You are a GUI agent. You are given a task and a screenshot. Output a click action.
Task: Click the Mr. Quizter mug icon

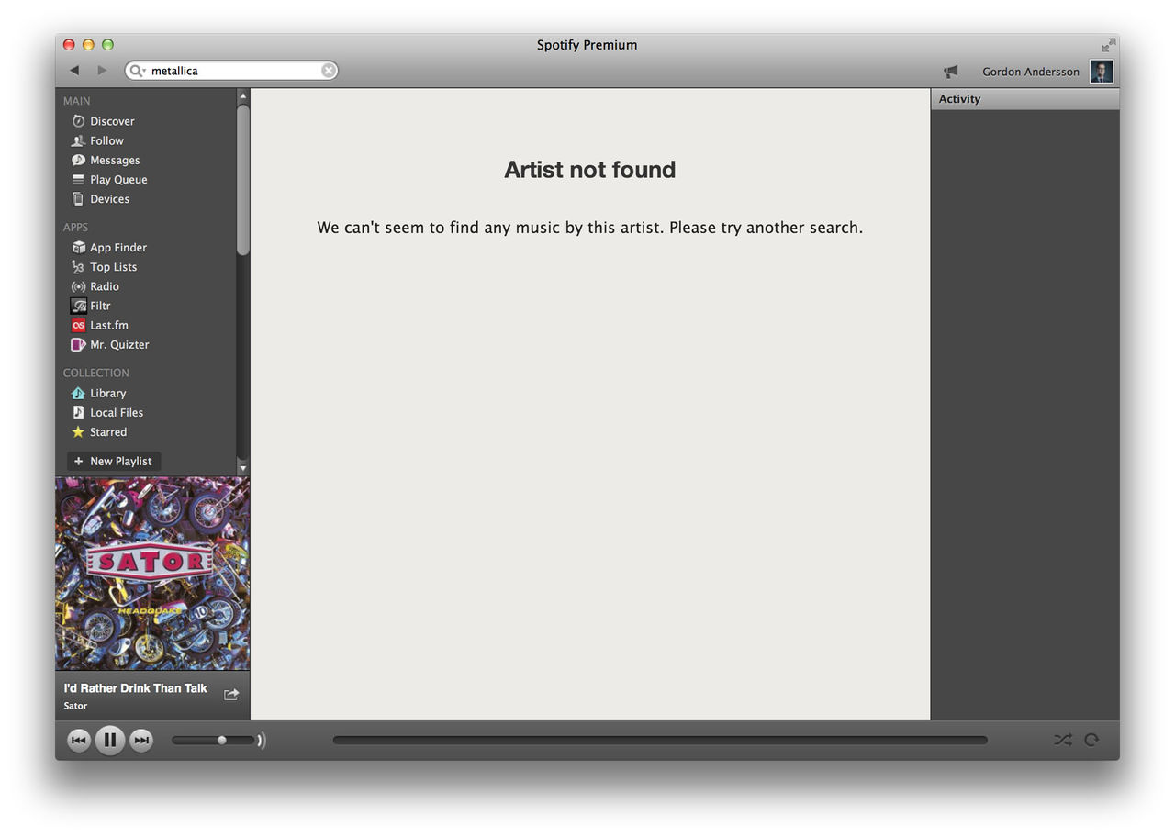click(78, 345)
